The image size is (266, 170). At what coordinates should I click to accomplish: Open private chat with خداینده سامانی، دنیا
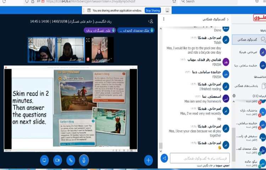click(249, 66)
